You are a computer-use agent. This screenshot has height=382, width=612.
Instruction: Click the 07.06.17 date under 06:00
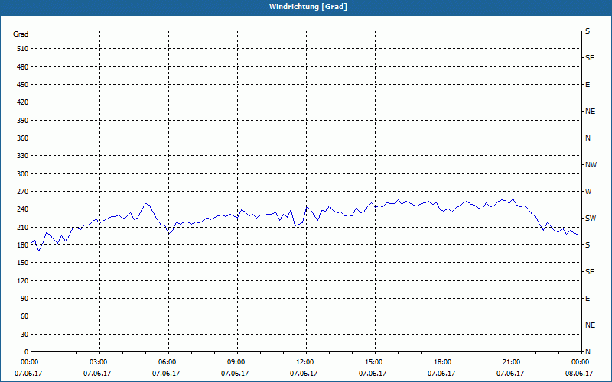166,374
